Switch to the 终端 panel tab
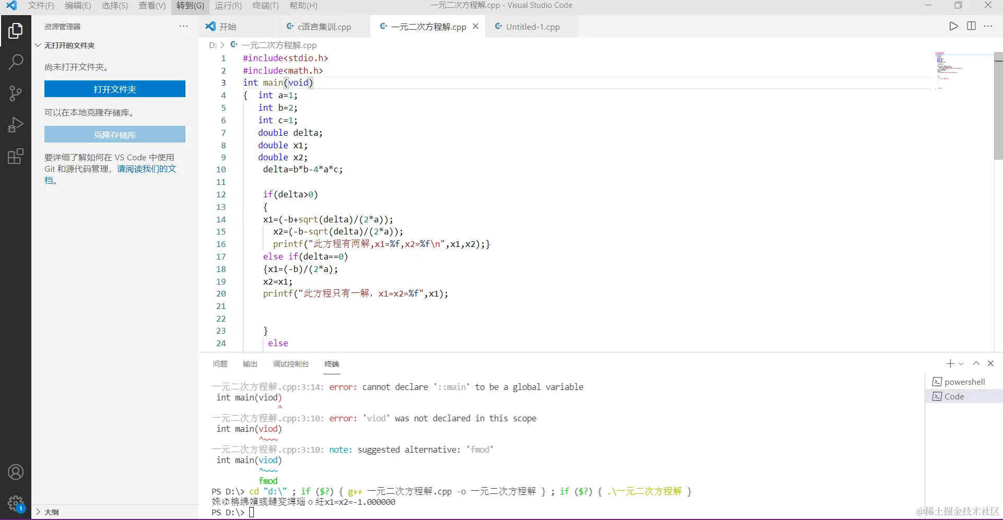Screen dimensions: 1003x520 tap(332, 364)
